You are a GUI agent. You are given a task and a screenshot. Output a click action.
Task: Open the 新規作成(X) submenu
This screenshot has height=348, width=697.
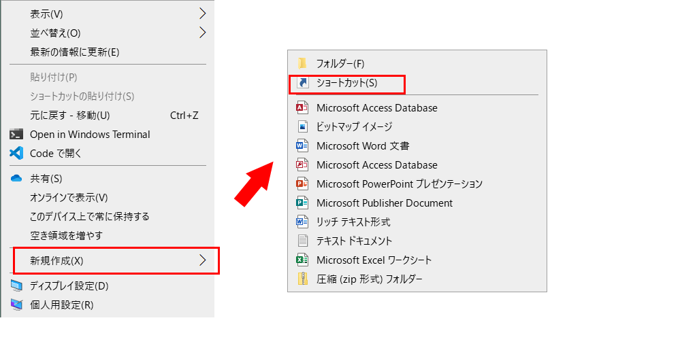tap(116, 260)
